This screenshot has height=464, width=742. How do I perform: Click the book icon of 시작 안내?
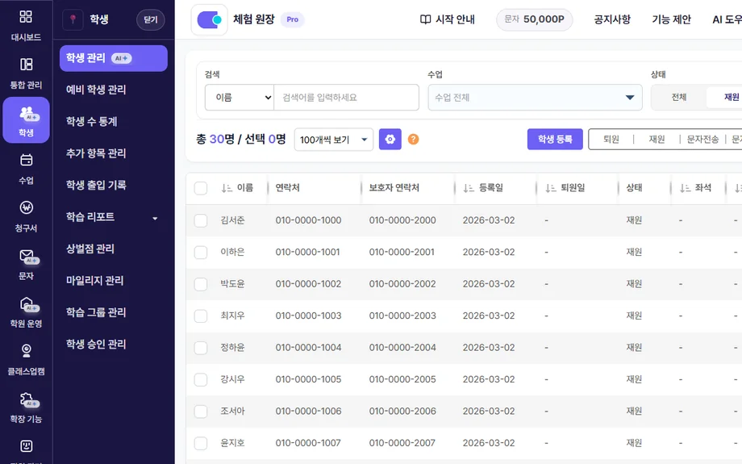click(425, 19)
